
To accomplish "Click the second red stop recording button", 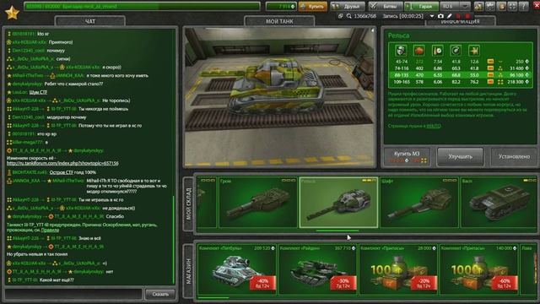I will 467,16.
